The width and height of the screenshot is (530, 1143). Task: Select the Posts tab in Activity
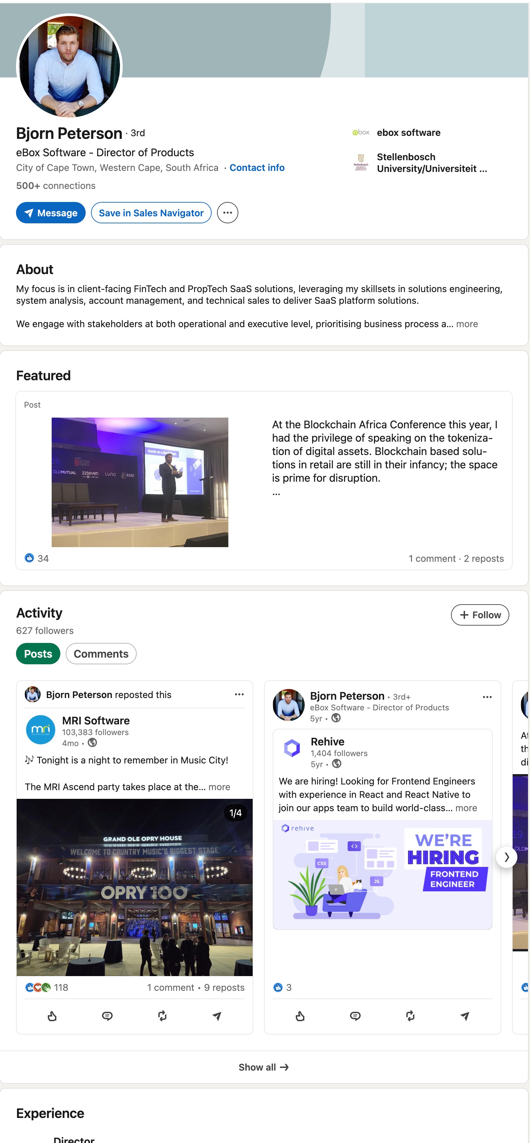coord(38,654)
